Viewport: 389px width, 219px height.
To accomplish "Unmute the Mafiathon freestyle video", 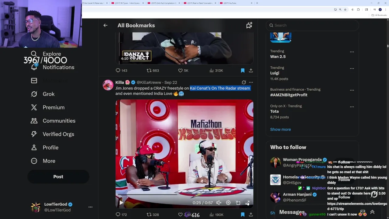I will point(219,203).
